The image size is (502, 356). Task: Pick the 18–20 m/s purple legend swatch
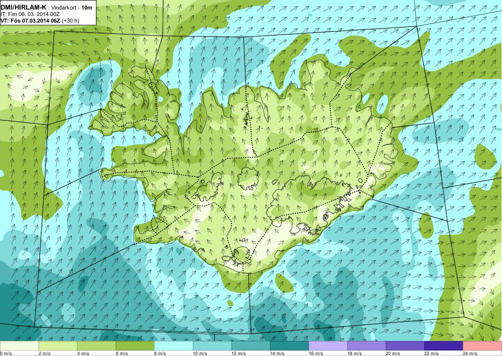[366, 346]
